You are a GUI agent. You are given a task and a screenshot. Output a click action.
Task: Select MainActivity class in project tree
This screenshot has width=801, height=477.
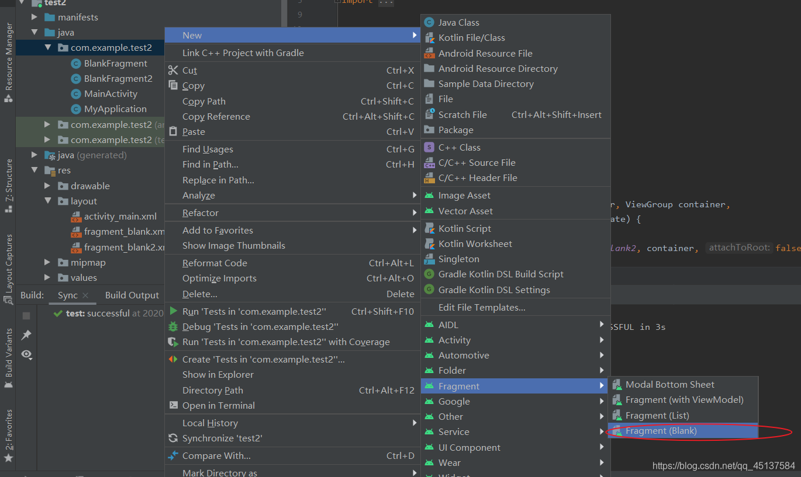tap(111, 93)
